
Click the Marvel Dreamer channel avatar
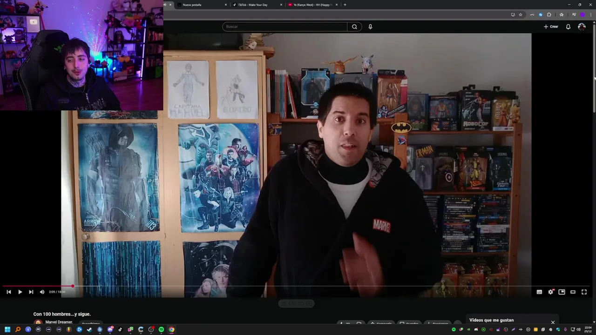point(38,322)
